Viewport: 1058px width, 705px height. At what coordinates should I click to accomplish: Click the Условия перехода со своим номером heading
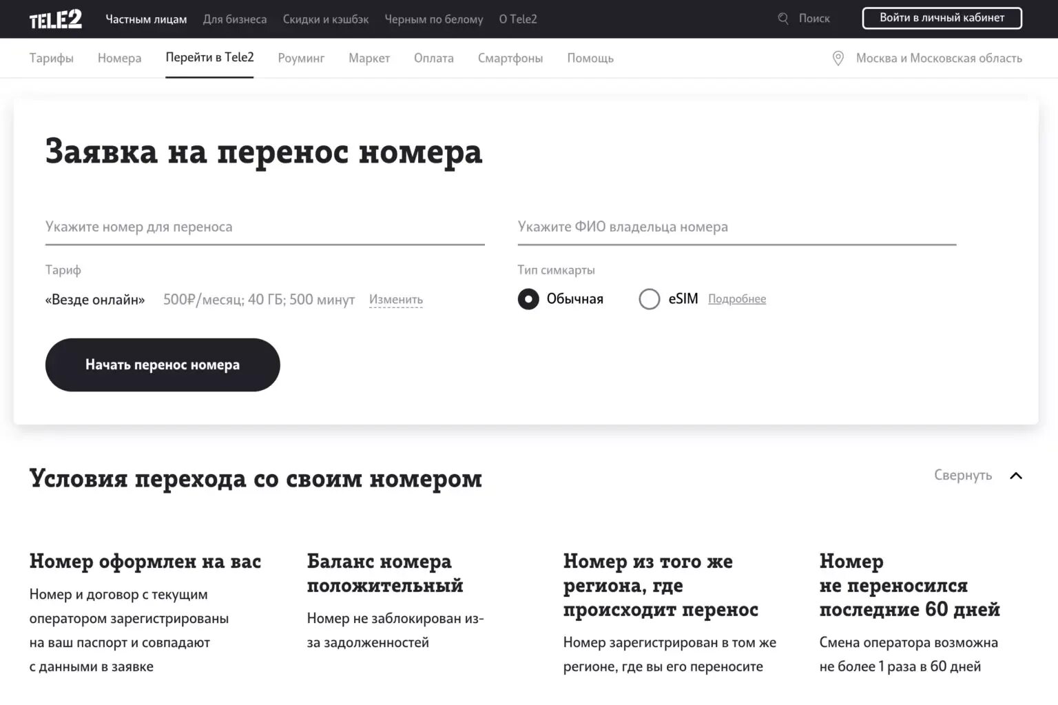click(256, 478)
